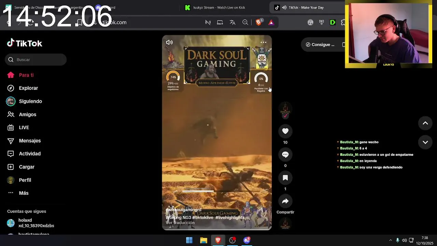
Task: Focus the Buscar search field
Action: point(36,59)
